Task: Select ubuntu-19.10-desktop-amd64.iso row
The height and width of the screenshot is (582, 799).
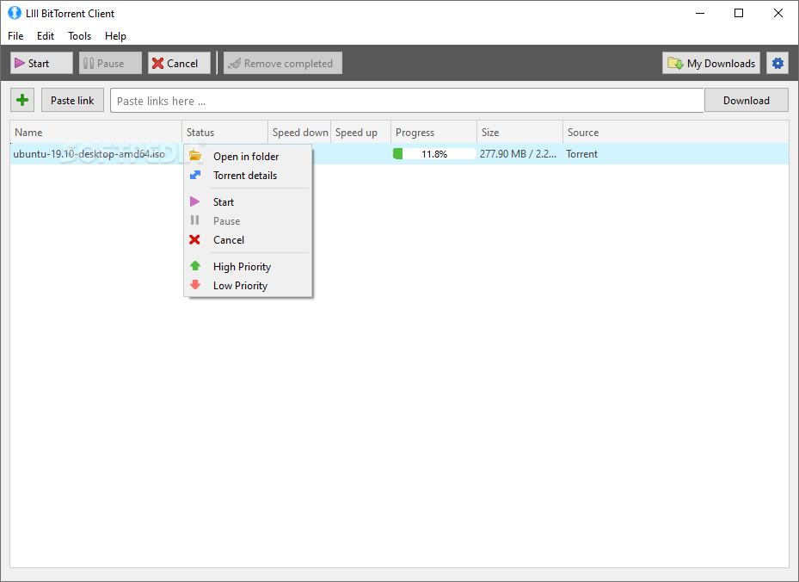Action: point(399,153)
